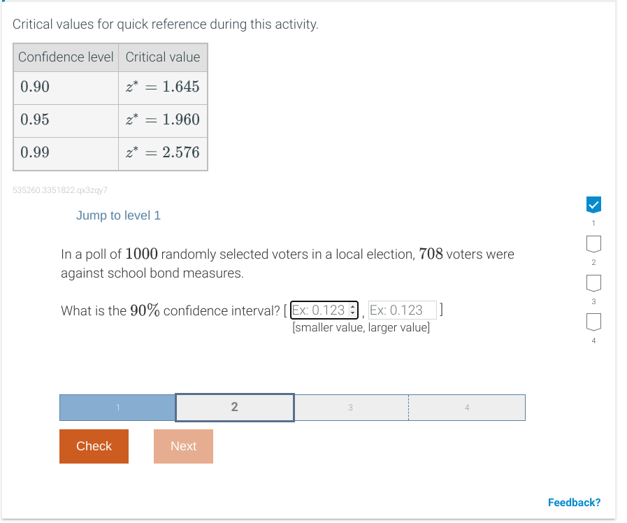Select the 0.95 confidence level table row
This screenshot has width=627, height=523.
pyautogui.click(x=110, y=120)
